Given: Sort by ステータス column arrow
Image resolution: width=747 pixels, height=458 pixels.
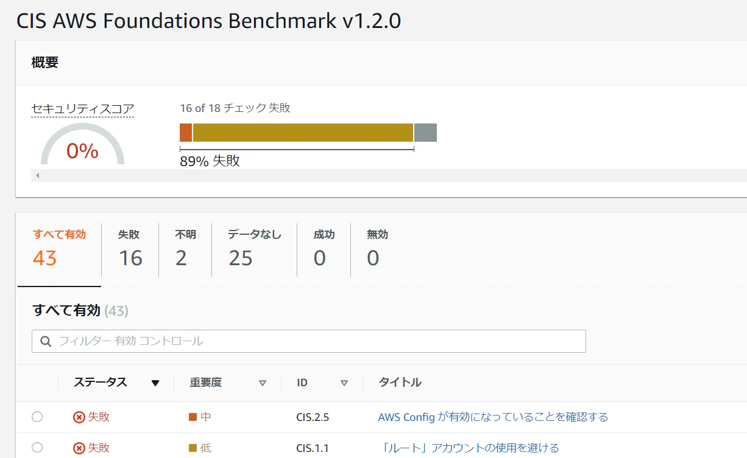Looking at the screenshot, I should coord(155,383).
